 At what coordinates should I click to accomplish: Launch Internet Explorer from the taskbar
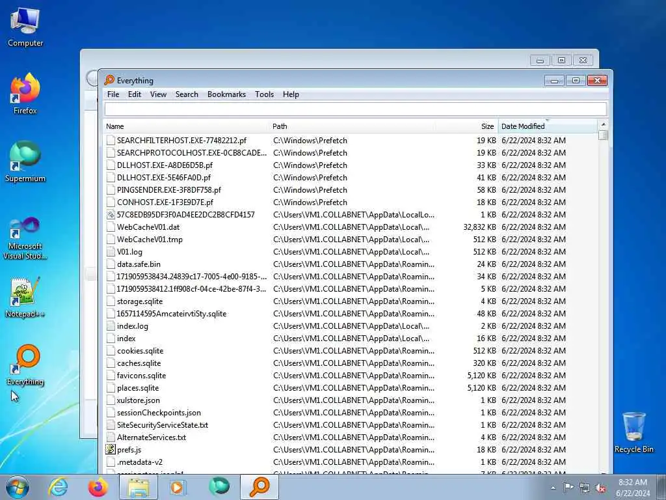[58, 487]
